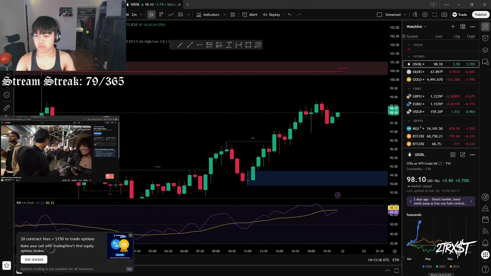The width and height of the screenshot is (491, 276).
Task: Open the candlestick chart style selector
Action: (152, 15)
